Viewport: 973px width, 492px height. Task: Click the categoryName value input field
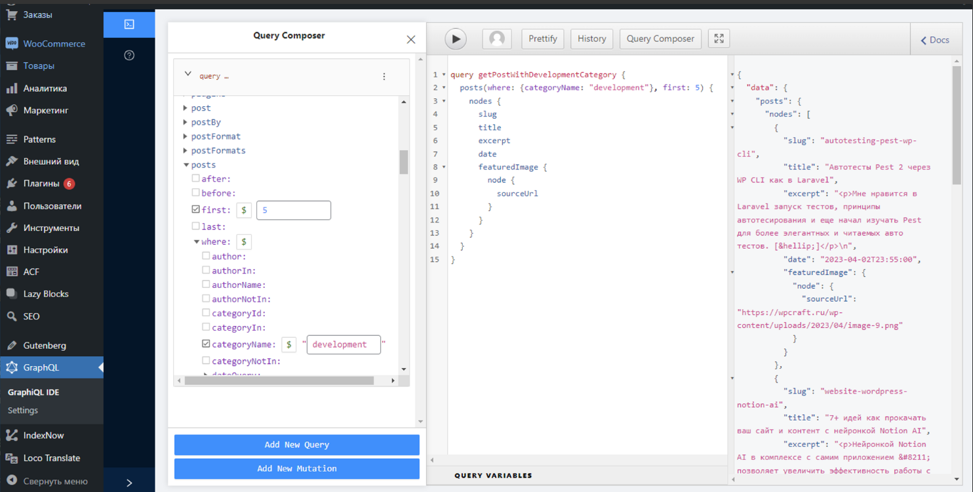tap(343, 344)
